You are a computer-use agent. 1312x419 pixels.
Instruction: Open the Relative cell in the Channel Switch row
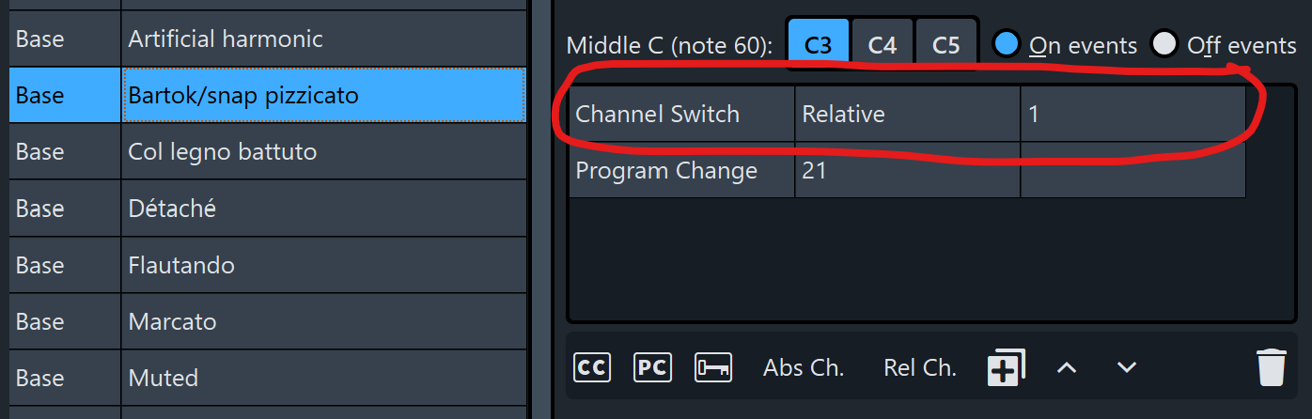(907, 115)
